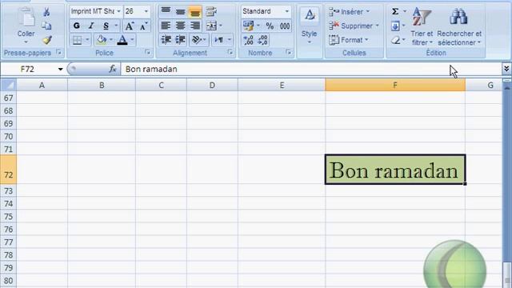This screenshot has height=288, width=512.
Task: Click Supprimer cells button
Action: coord(354,26)
